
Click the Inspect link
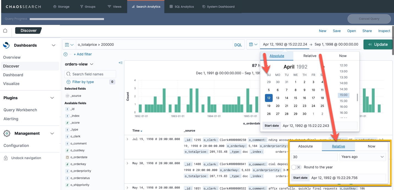(384, 31)
